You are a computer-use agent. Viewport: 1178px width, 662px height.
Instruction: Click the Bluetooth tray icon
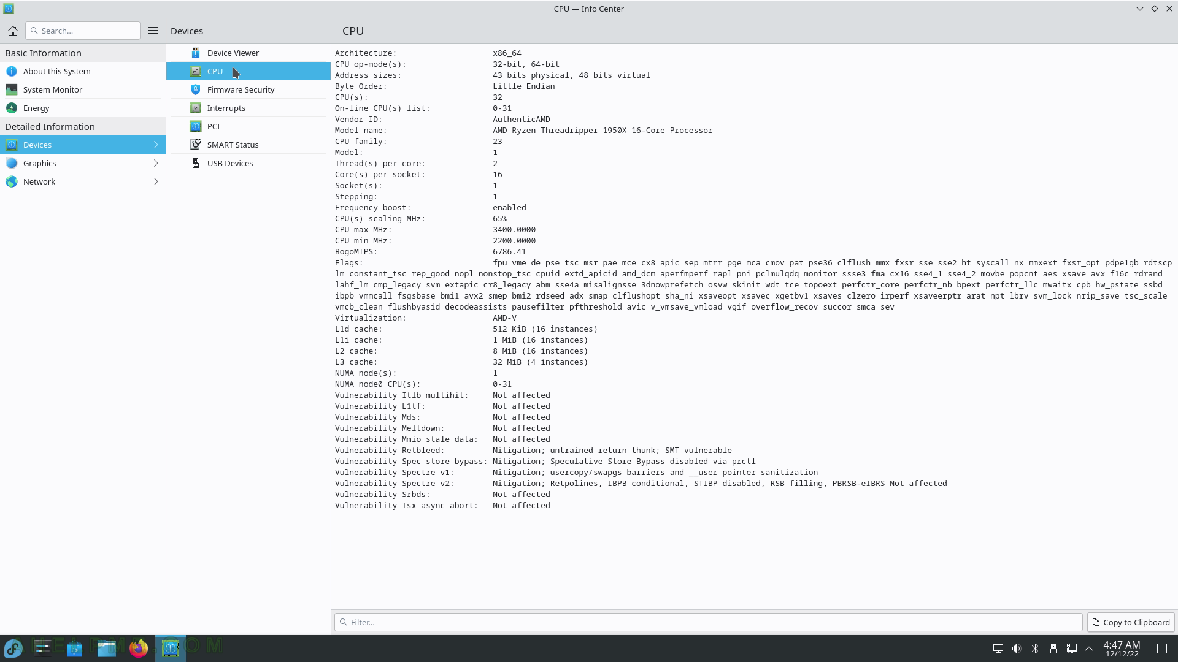(1035, 649)
